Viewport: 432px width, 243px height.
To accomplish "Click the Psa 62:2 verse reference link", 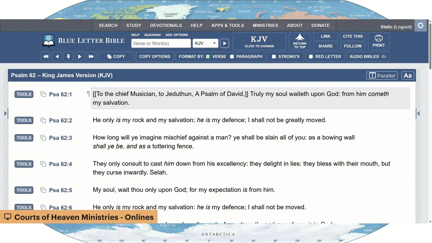I will point(60,120).
